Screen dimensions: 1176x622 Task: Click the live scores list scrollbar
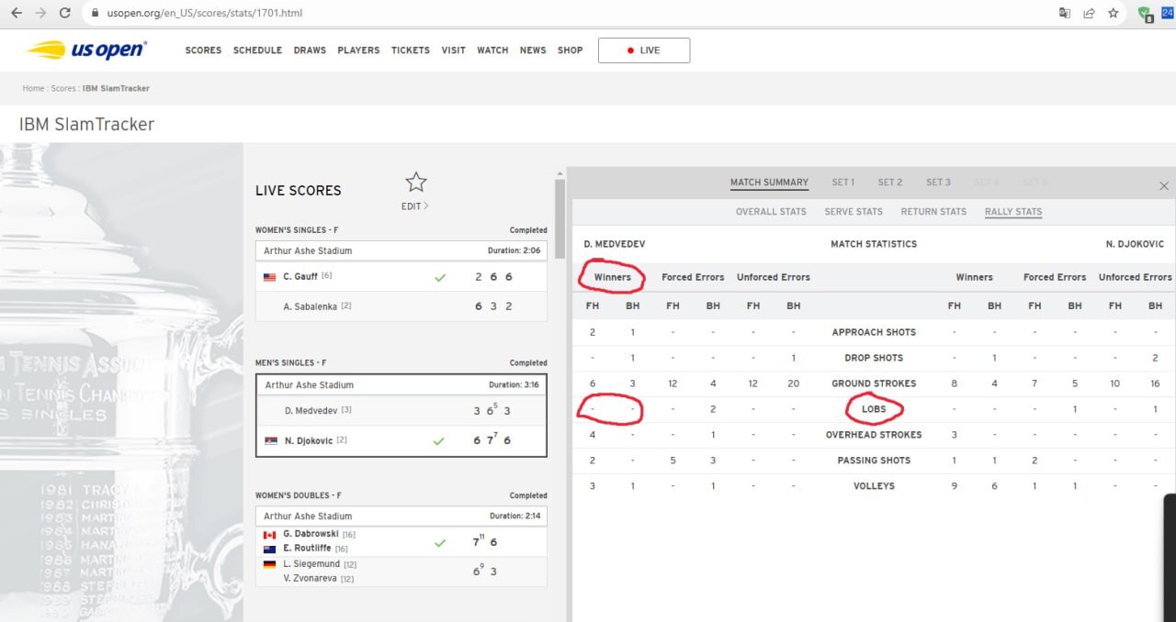pyautogui.click(x=559, y=220)
